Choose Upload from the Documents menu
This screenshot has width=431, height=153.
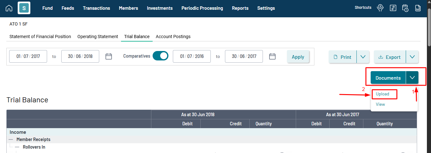(382, 94)
